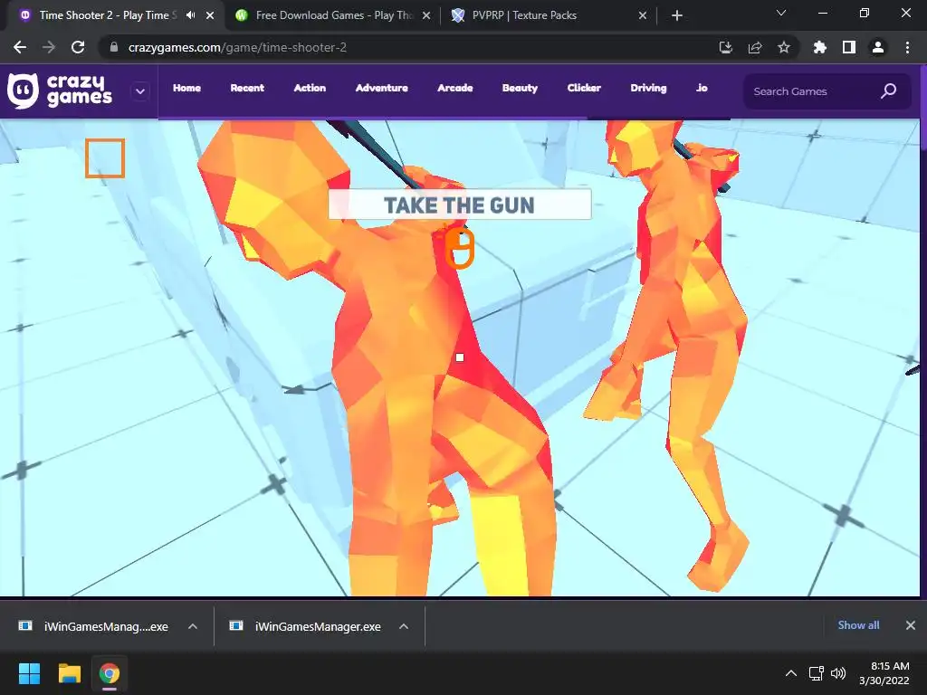Mute the Time Shooter 2 tab audio
The height and width of the screenshot is (695, 927).
[190, 15]
